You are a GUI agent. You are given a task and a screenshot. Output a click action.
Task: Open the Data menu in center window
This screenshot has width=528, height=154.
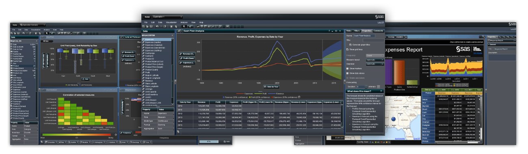click(160, 22)
